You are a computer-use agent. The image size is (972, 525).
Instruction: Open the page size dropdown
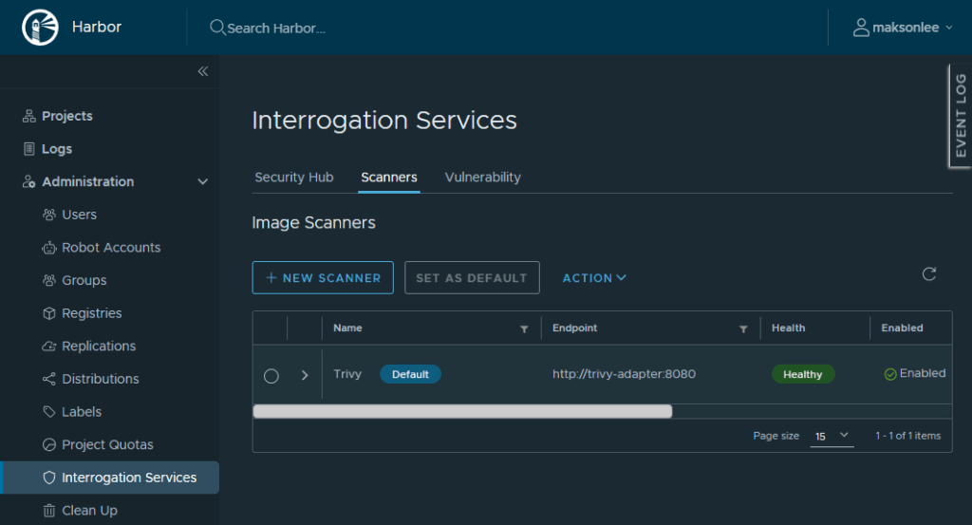click(x=832, y=436)
